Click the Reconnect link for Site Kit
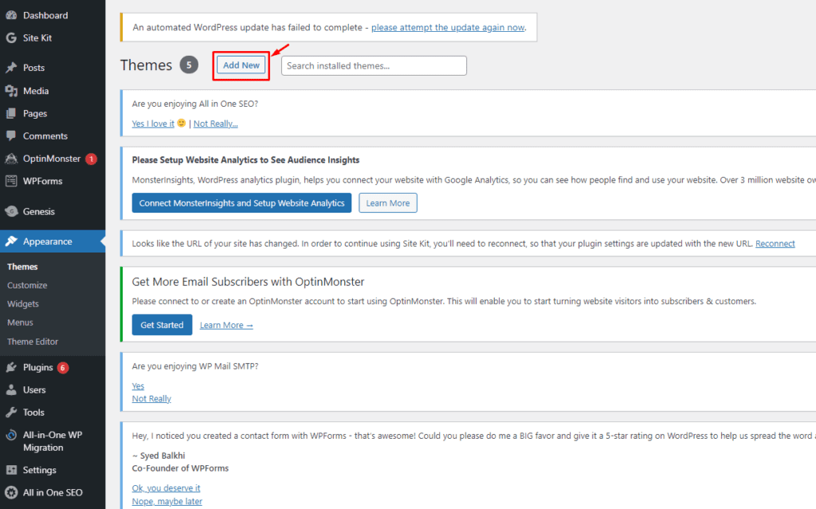Image resolution: width=816 pixels, height=509 pixels. pos(775,244)
